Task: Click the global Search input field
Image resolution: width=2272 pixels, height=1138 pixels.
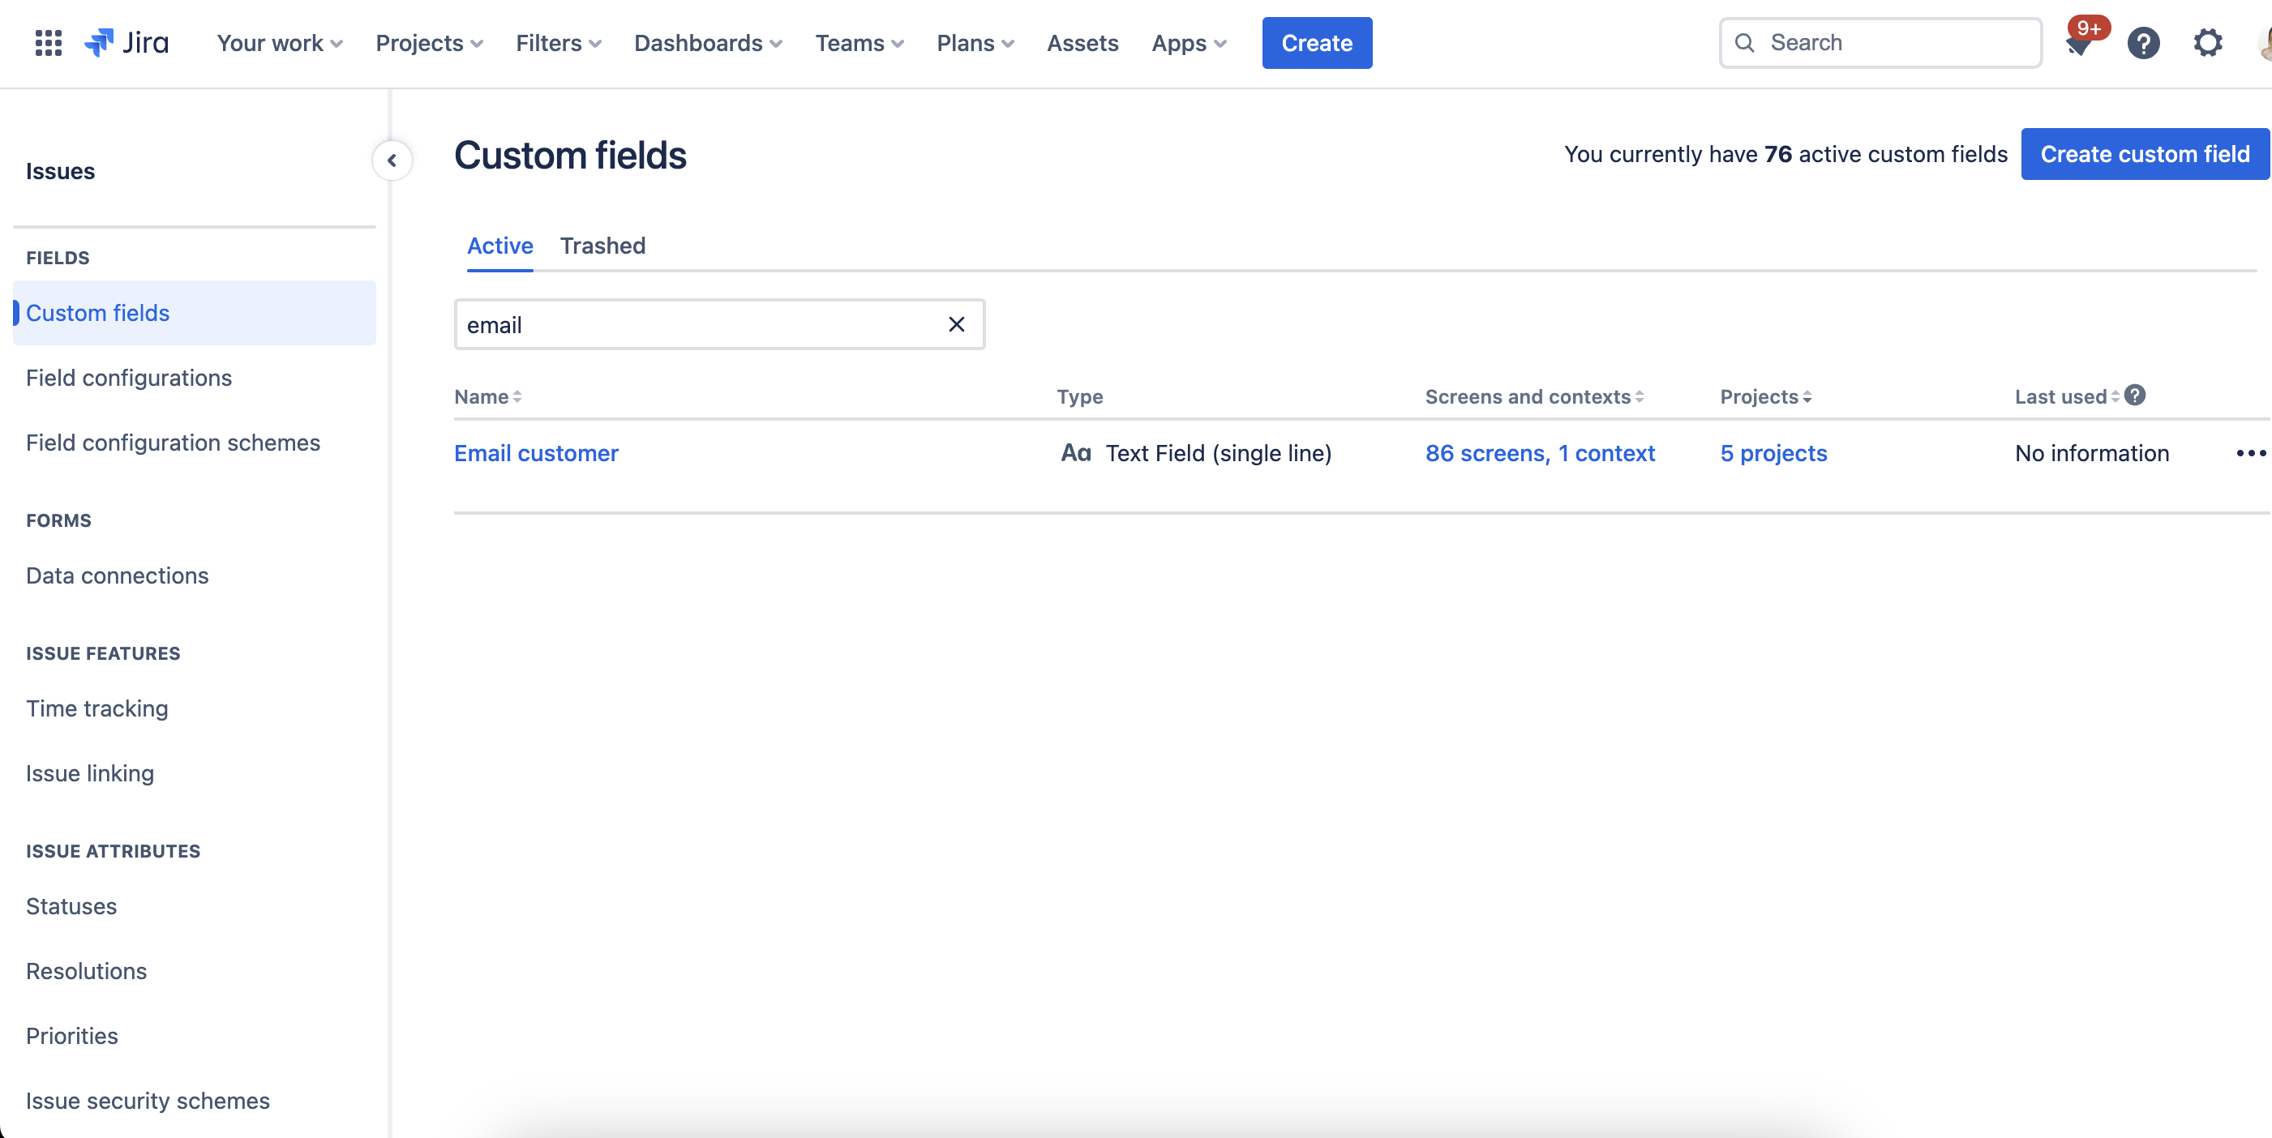Action: point(1879,42)
